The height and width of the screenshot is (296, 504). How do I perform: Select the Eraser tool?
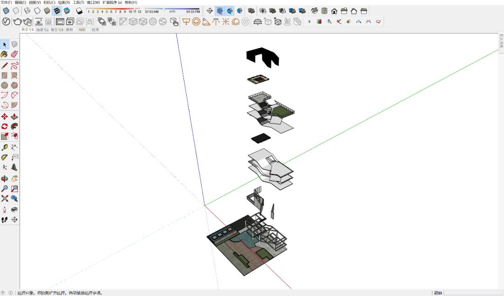(x=14, y=54)
